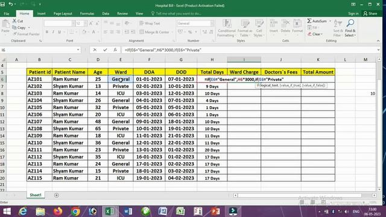Click vertical scrollbar down arrow

(x=379, y=189)
